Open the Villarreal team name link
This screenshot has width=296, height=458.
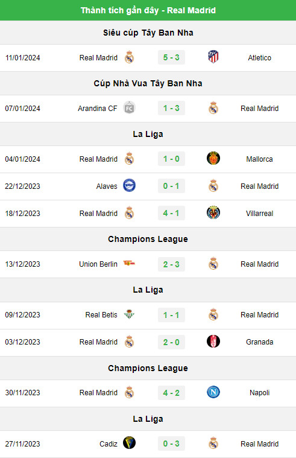tap(259, 214)
